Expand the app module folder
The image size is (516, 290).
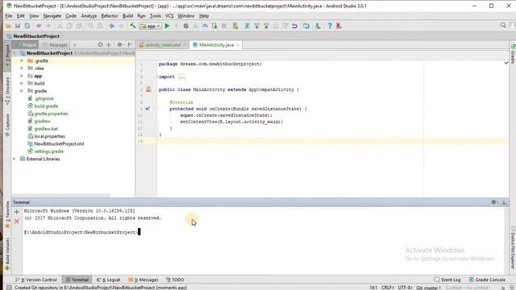pos(22,76)
